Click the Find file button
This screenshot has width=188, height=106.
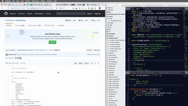89,50
